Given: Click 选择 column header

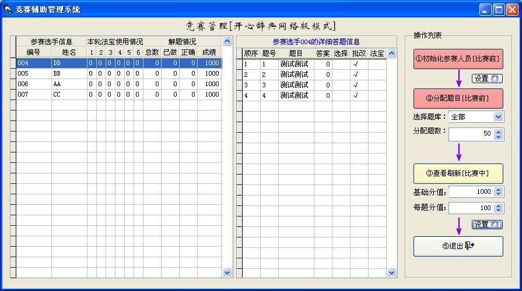Looking at the screenshot, I should pos(341,54).
